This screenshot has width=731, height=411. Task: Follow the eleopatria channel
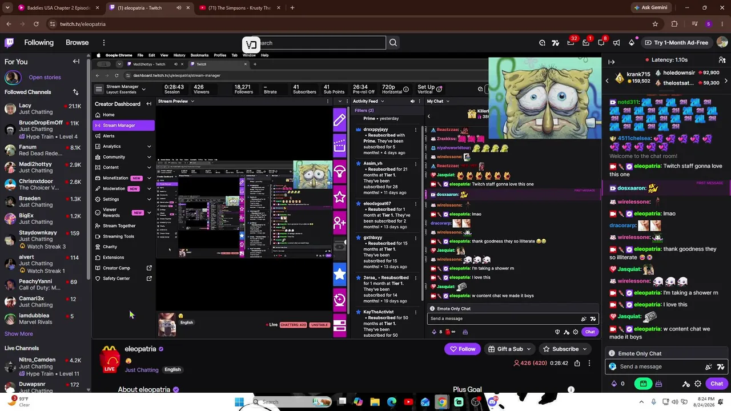pyautogui.click(x=463, y=349)
